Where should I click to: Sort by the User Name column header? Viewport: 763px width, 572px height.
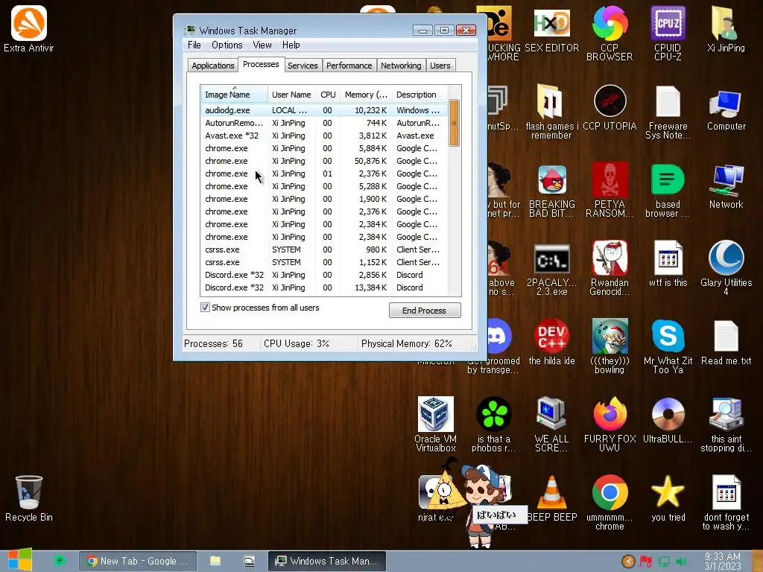point(291,95)
